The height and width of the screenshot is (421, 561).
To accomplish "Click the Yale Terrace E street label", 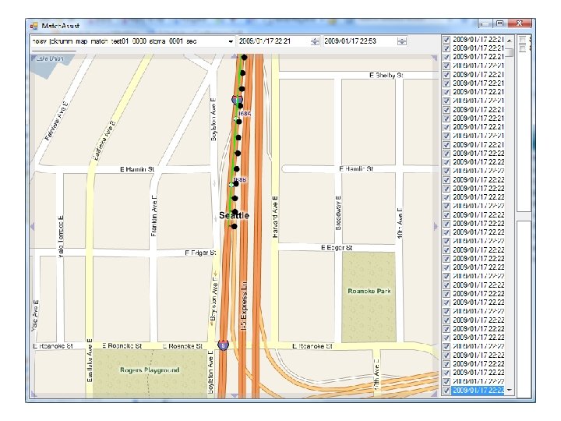I will pyautogui.click(x=61, y=236).
